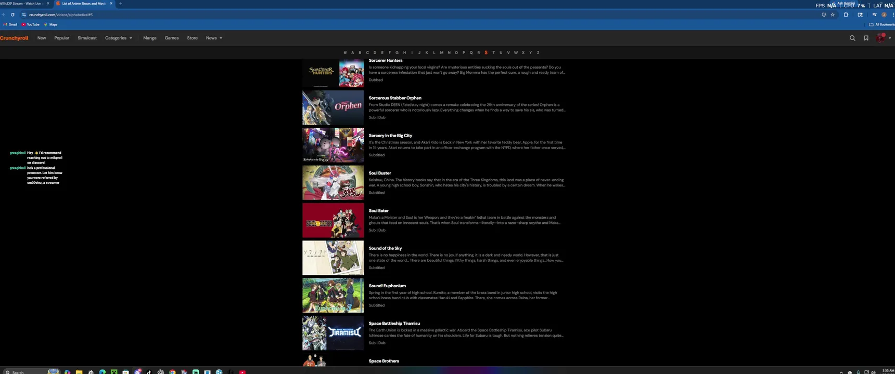Click the Crunchyroll logo
Image resolution: width=895 pixels, height=374 pixels.
pyautogui.click(x=14, y=38)
